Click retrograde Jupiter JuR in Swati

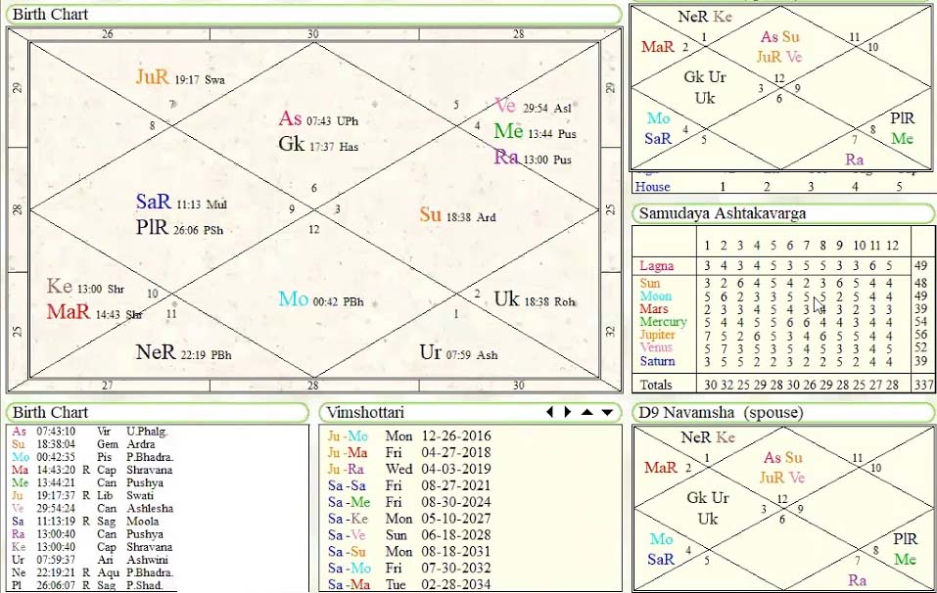[153, 78]
